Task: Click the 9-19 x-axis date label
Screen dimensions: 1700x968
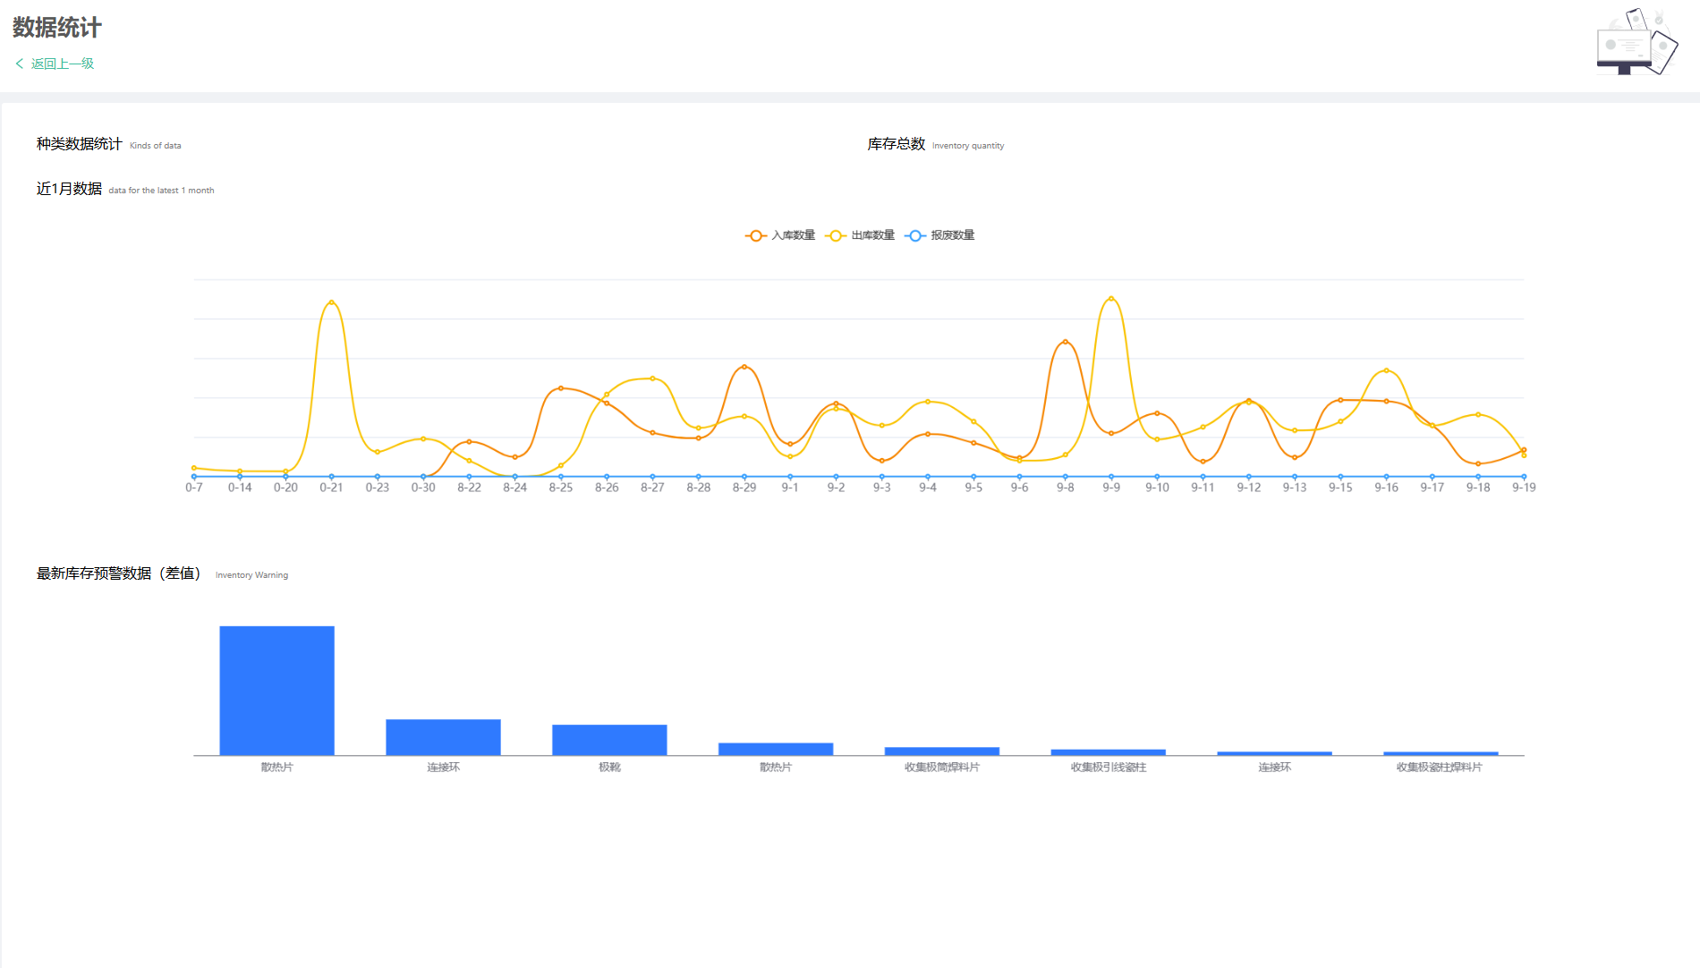Action: 1524,488
